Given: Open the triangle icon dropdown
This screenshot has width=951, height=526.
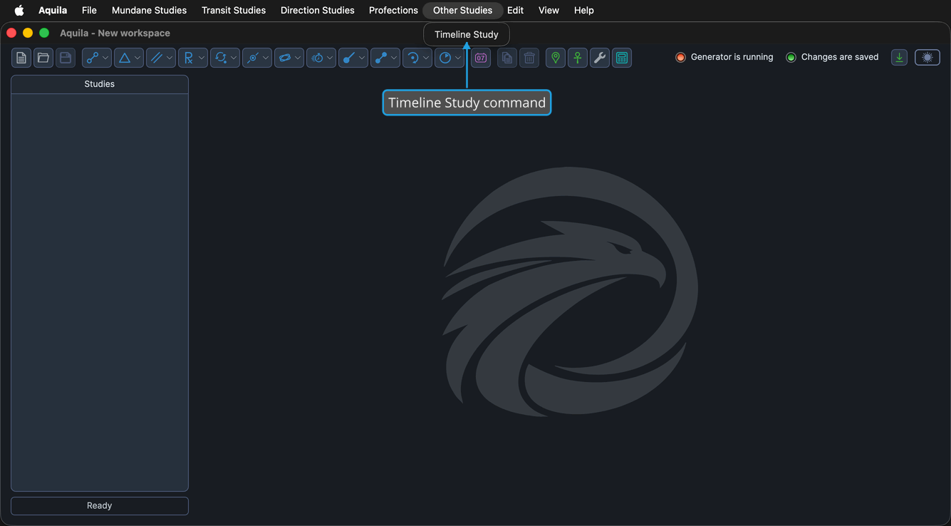Looking at the screenshot, I should pyautogui.click(x=129, y=58).
